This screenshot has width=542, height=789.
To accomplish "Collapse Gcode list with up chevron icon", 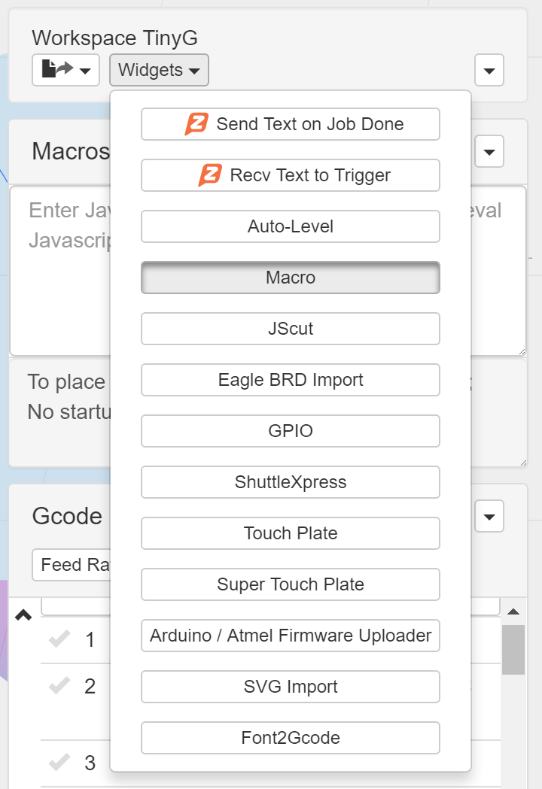I will (x=23, y=615).
